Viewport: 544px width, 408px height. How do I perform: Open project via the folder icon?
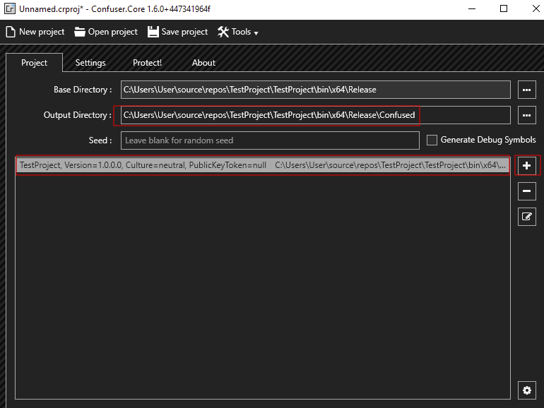[79, 32]
